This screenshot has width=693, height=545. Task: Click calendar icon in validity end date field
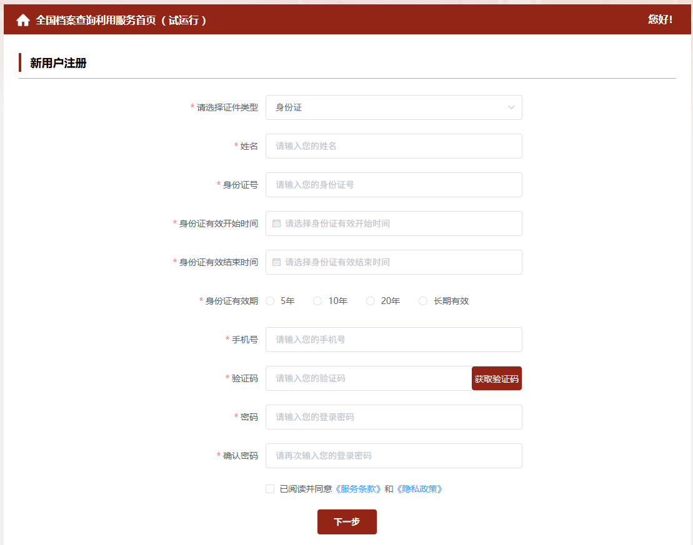(x=277, y=262)
